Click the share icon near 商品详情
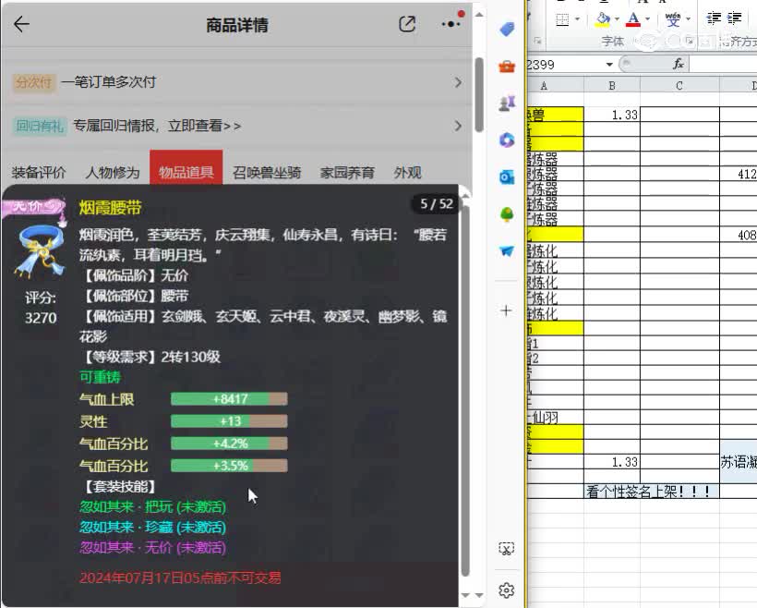 [406, 25]
